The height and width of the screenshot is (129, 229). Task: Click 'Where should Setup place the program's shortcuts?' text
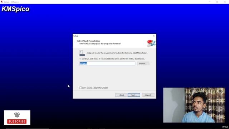(x=100, y=44)
